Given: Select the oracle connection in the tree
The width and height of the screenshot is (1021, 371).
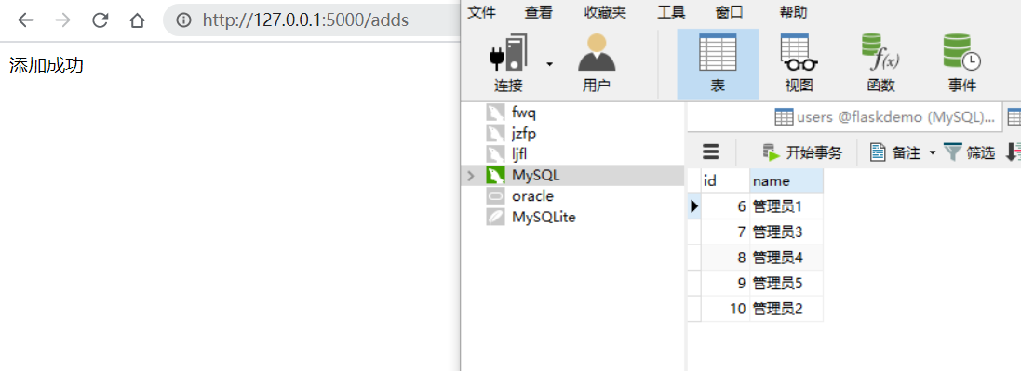Looking at the screenshot, I should click(x=532, y=196).
